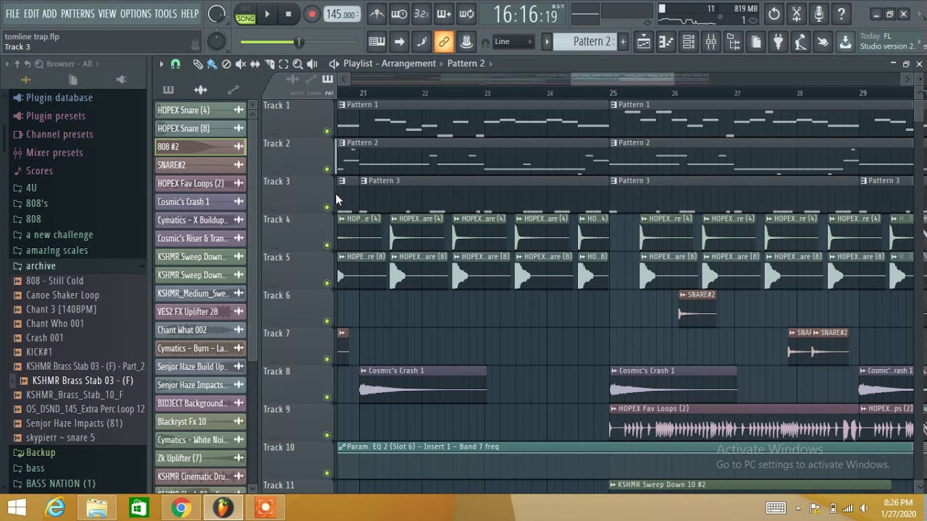Image resolution: width=927 pixels, height=521 pixels.
Task: Open the OPTIONS menu
Action: [x=135, y=14]
